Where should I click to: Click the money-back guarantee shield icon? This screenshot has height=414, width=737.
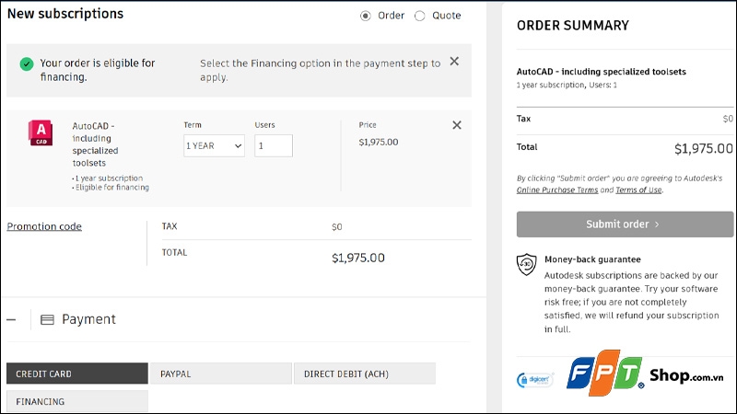[x=526, y=265]
